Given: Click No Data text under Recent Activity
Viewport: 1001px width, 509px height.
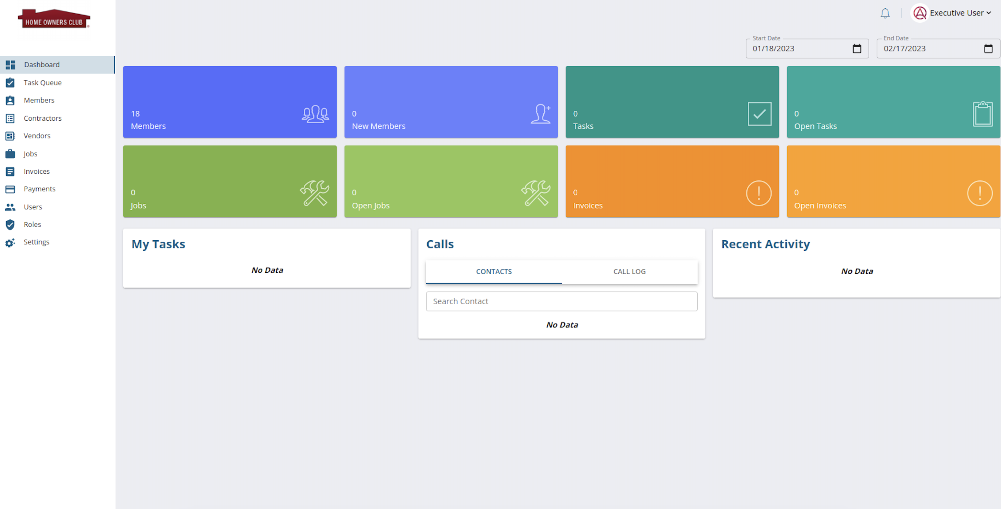Looking at the screenshot, I should [x=857, y=271].
